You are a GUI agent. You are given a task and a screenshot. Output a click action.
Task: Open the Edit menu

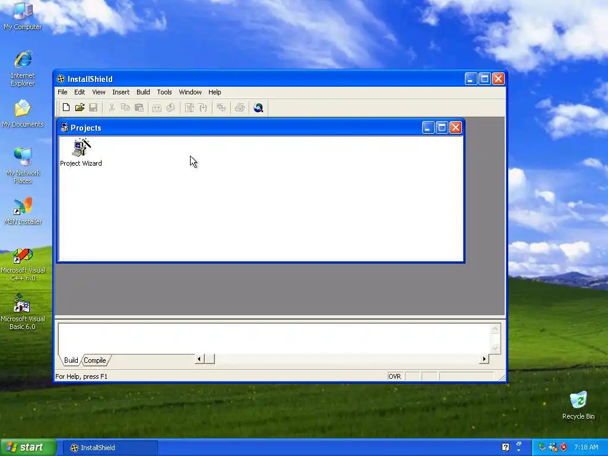pyautogui.click(x=80, y=92)
